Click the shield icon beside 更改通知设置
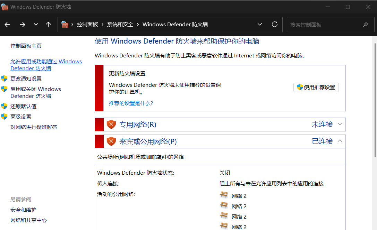The width and height of the screenshot is (377, 230). tap(4, 79)
